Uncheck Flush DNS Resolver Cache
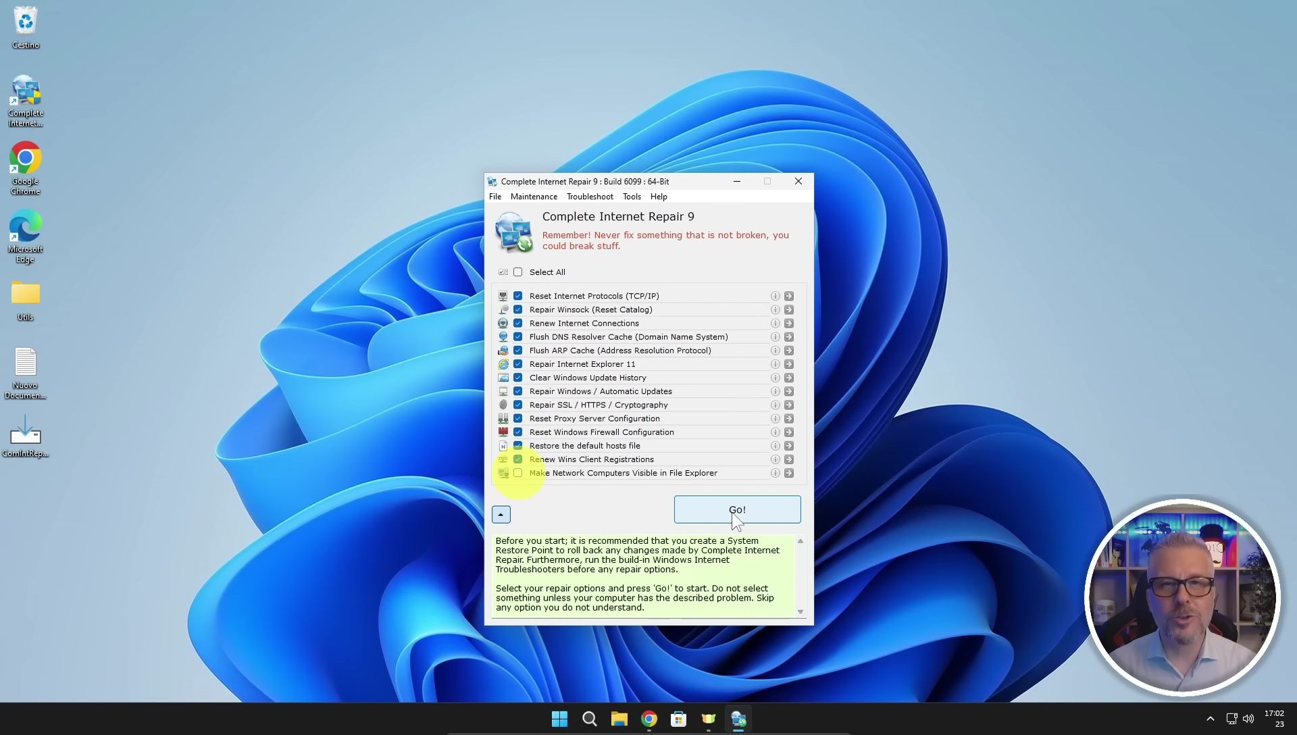1297x735 pixels. point(517,336)
